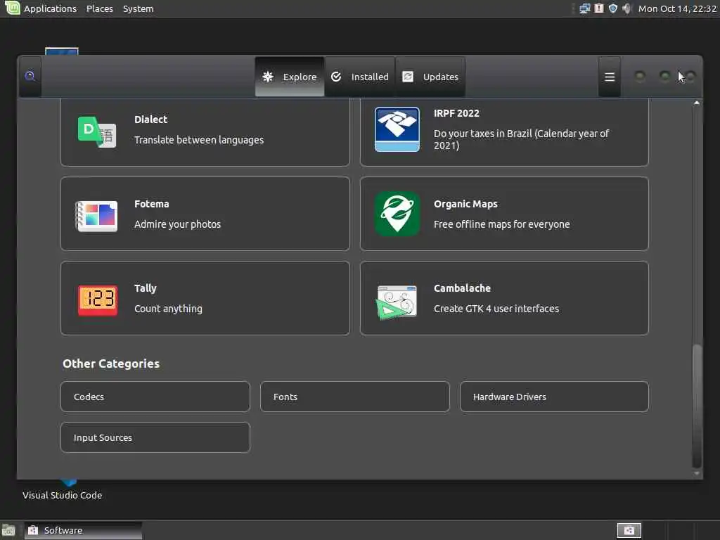Click the Tally app icon
Viewport: 720px width, 540px height.
(x=97, y=300)
